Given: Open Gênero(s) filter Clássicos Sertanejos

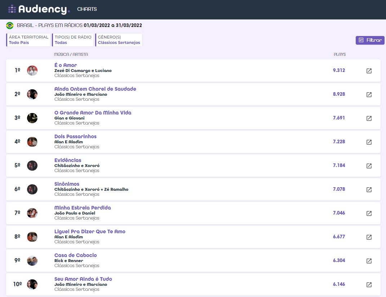Looking at the screenshot, I should click(x=119, y=40).
